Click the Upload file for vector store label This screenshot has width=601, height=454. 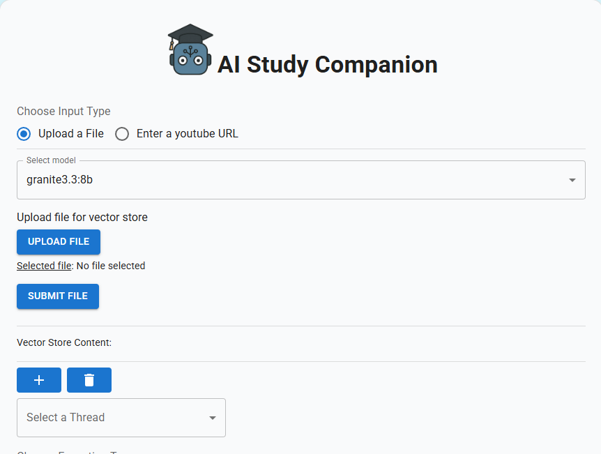(82, 218)
